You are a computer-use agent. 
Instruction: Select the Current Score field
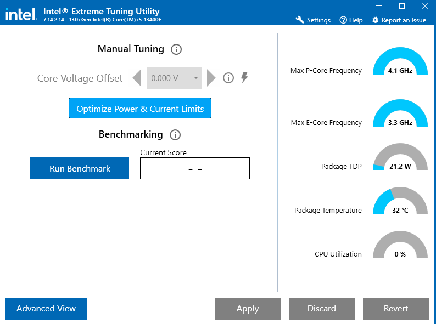[195, 168]
